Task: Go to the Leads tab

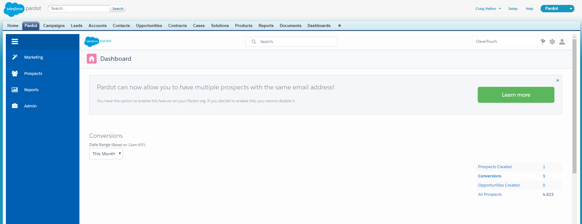Action: (x=77, y=26)
